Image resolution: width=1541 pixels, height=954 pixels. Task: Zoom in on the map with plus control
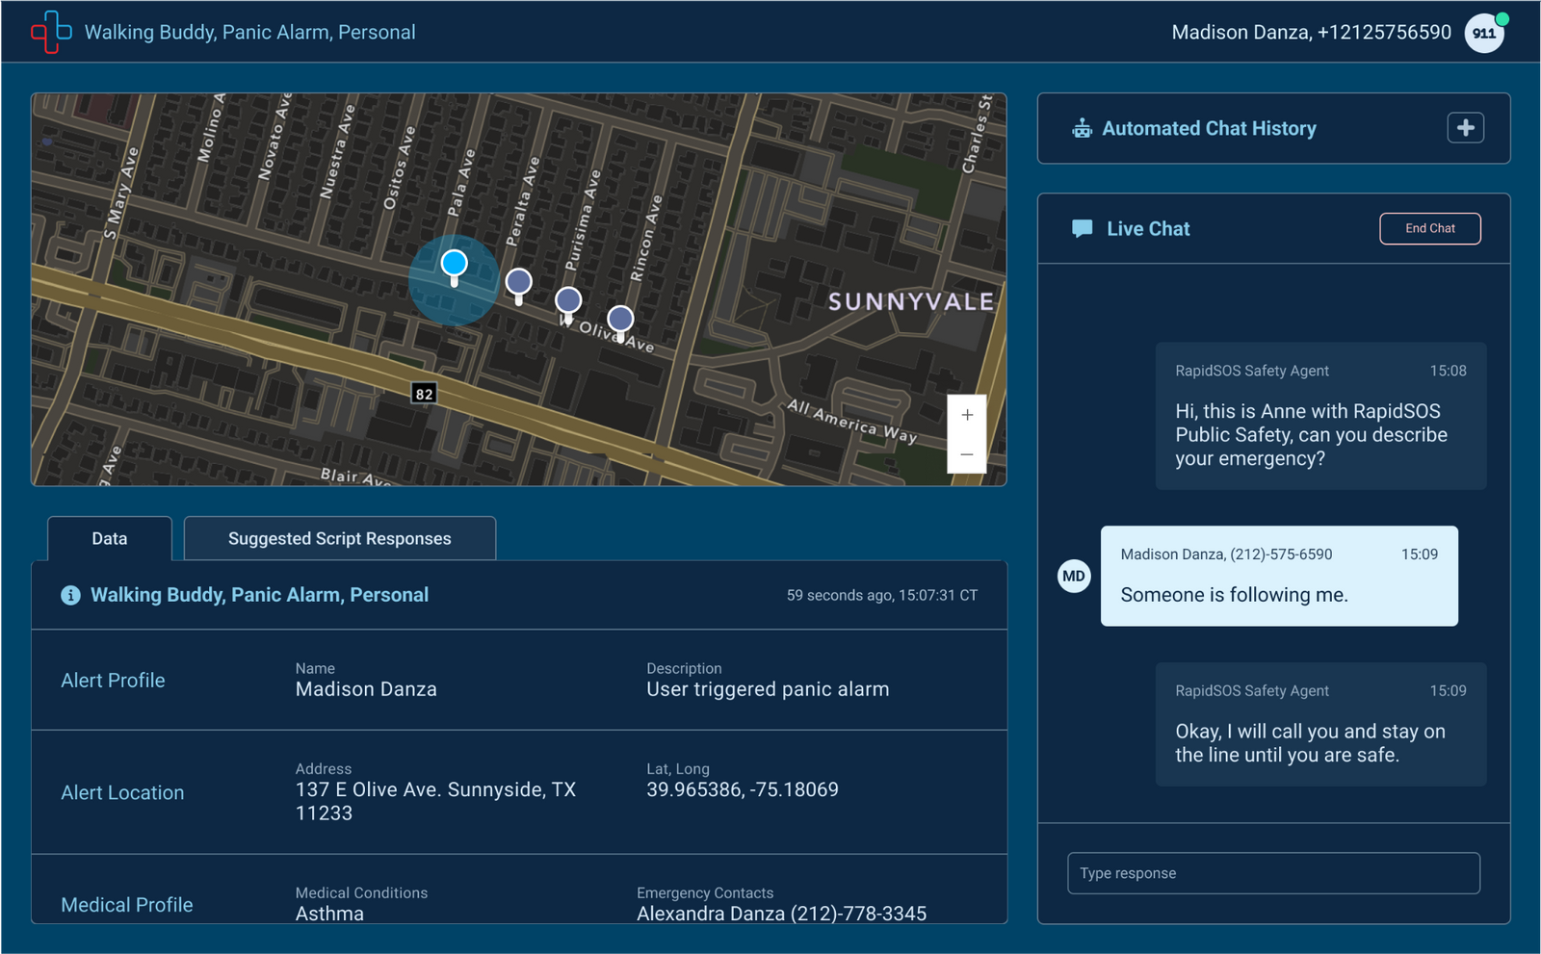(966, 414)
